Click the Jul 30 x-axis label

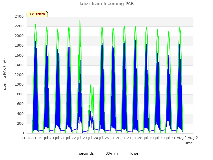160,138
